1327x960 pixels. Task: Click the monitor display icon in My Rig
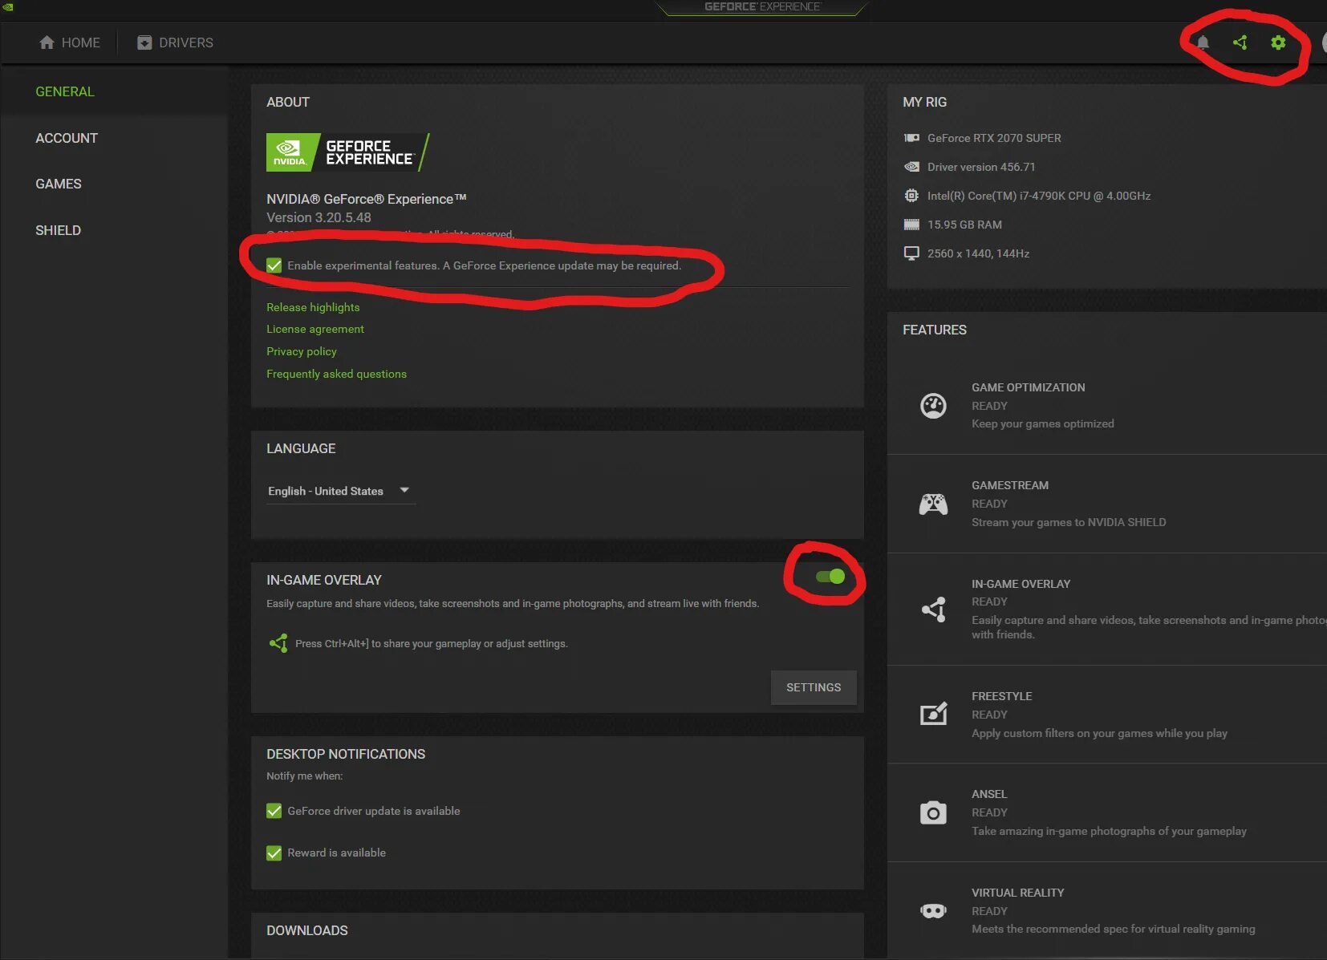[x=911, y=253]
